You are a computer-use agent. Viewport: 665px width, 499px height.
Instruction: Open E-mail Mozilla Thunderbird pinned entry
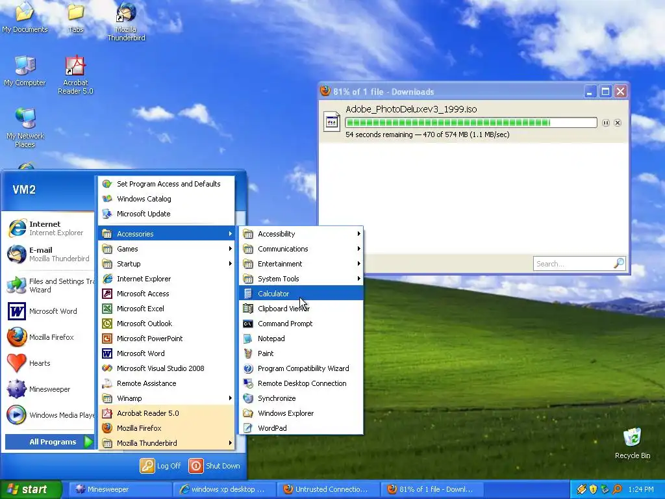pos(49,254)
